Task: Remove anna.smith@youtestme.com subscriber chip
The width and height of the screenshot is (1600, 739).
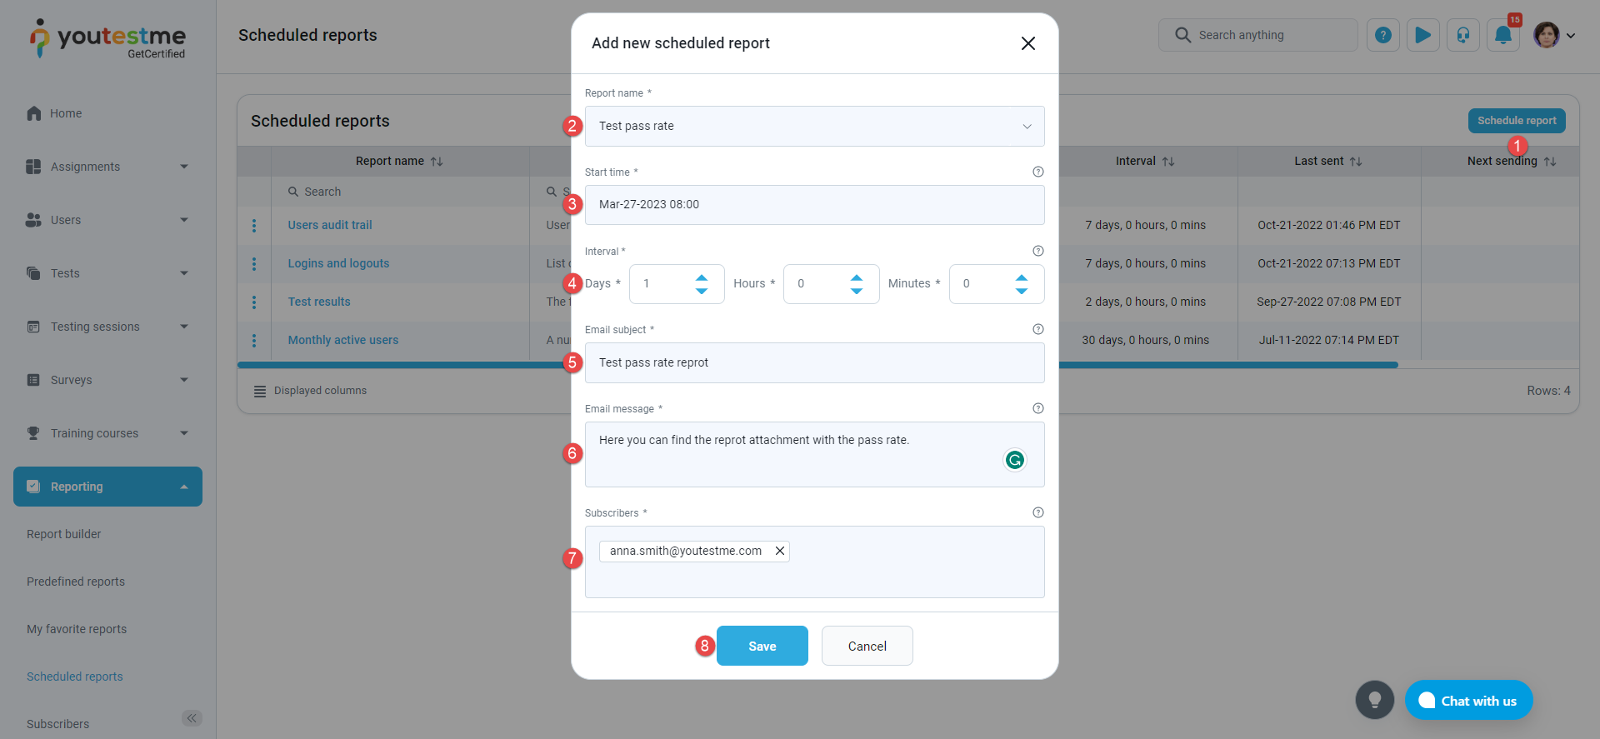Action: click(780, 551)
